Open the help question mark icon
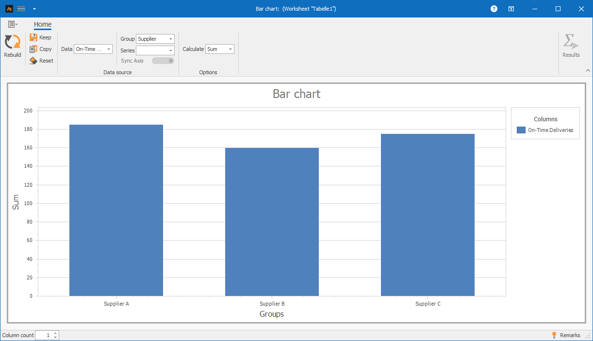 point(494,9)
